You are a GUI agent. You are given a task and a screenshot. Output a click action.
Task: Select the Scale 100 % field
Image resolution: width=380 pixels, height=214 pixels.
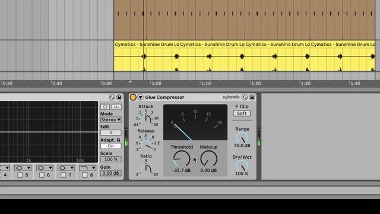pos(111,159)
